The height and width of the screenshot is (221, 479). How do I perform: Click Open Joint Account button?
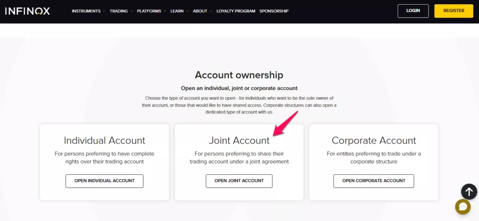(x=239, y=181)
